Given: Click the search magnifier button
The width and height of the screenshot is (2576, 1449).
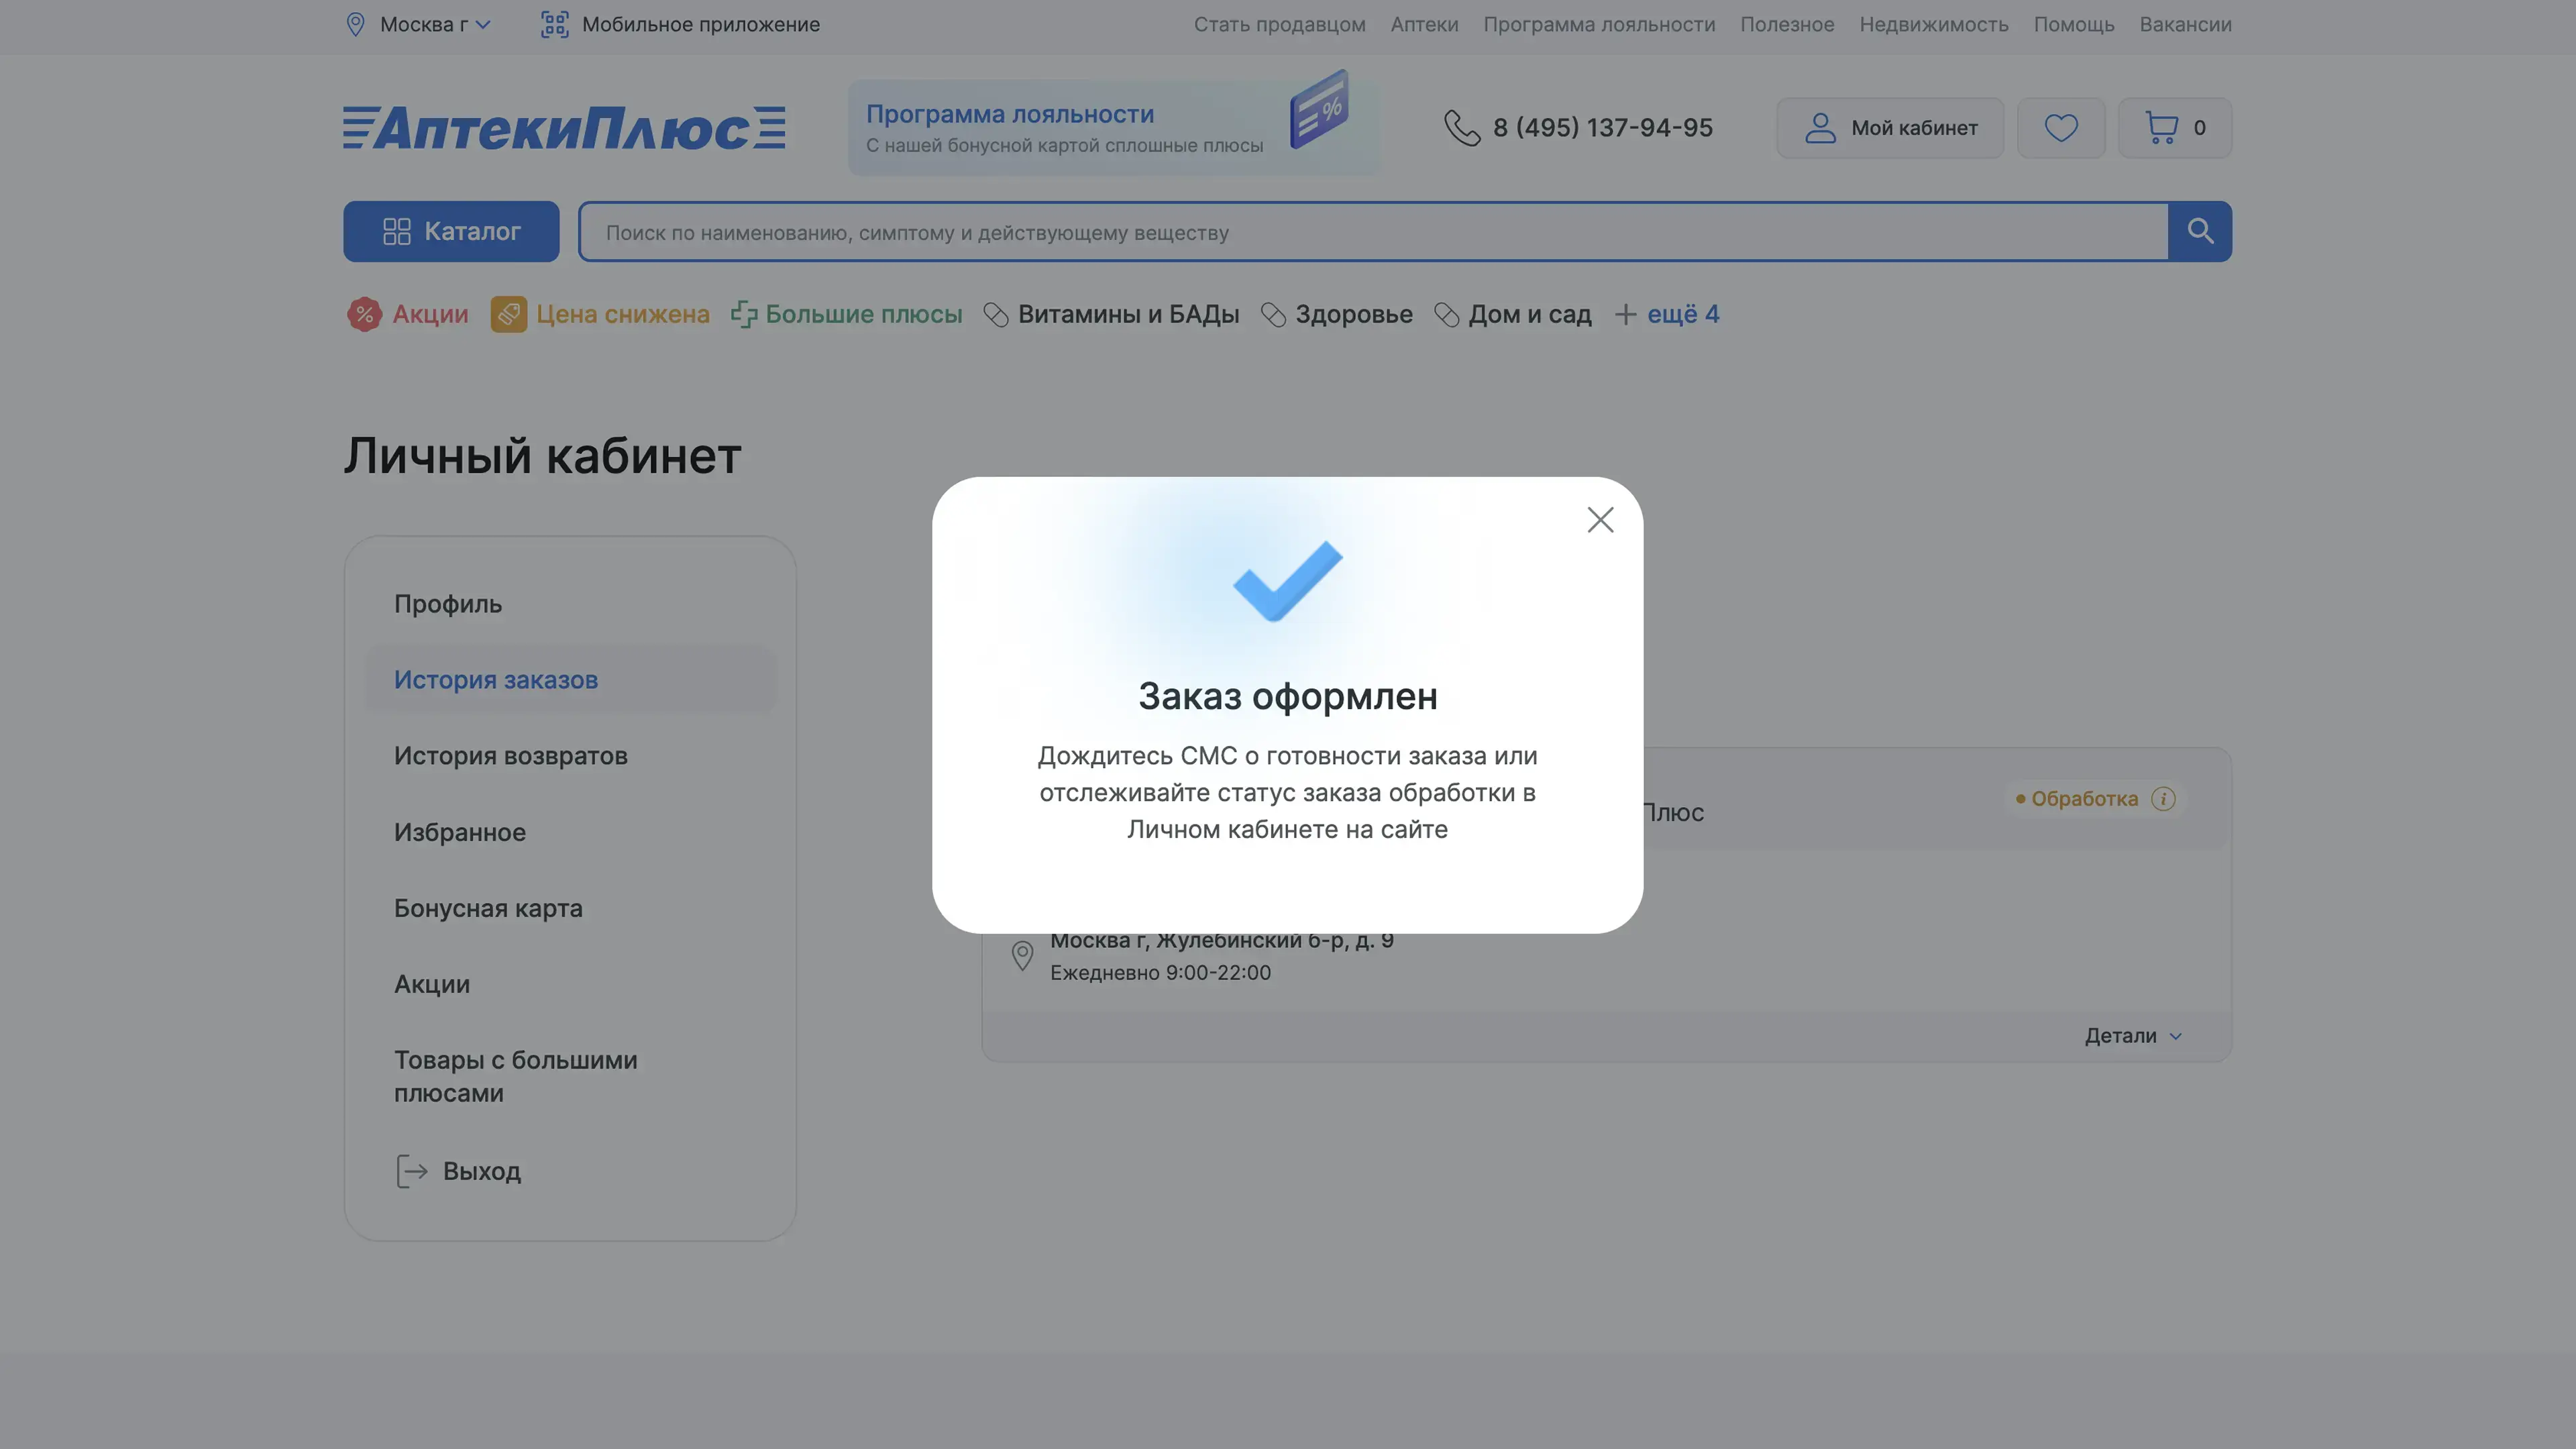Looking at the screenshot, I should coord(2199,232).
